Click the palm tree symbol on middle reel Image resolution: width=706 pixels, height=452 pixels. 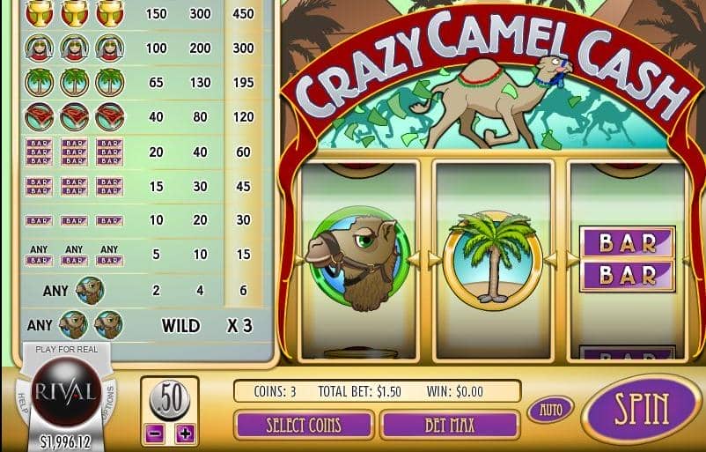point(494,258)
